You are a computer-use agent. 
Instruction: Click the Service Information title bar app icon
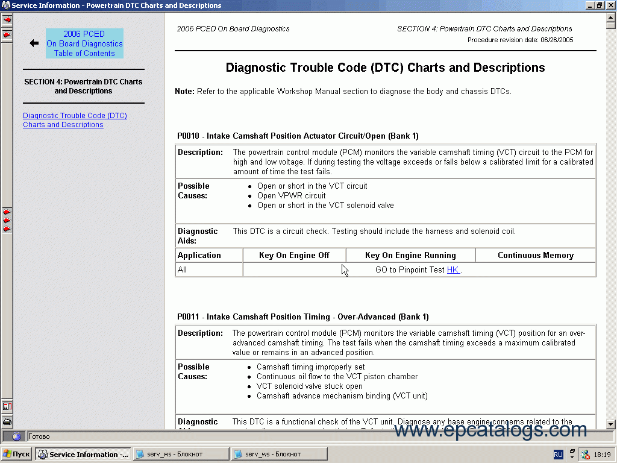[x=5, y=5]
